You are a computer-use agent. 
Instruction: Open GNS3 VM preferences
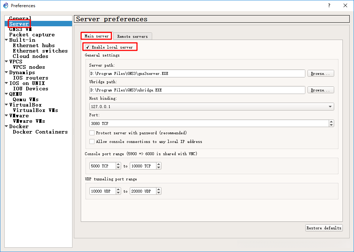20,29
